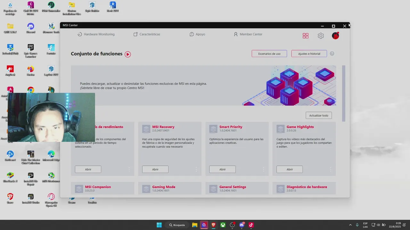This screenshot has width=410, height=230.
Task: Select MSI Afterburner desktop icon
Action: coord(51,177)
